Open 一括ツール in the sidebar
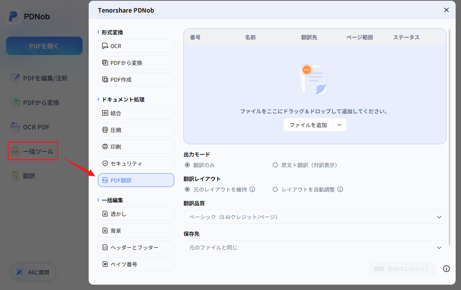The height and width of the screenshot is (290, 461). [33, 151]
